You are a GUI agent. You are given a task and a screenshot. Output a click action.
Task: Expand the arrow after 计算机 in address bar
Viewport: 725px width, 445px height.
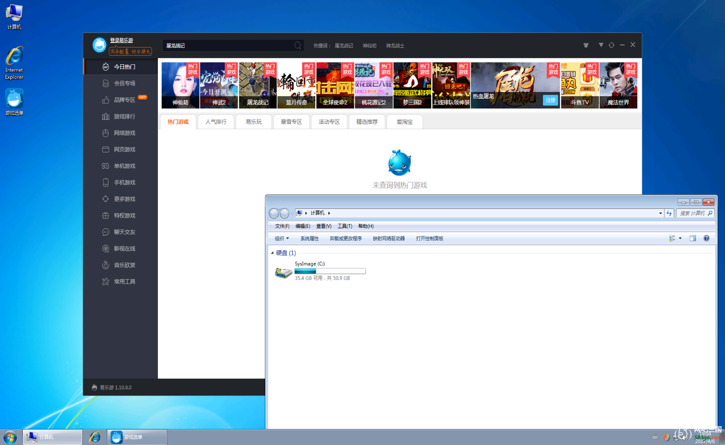329,213
